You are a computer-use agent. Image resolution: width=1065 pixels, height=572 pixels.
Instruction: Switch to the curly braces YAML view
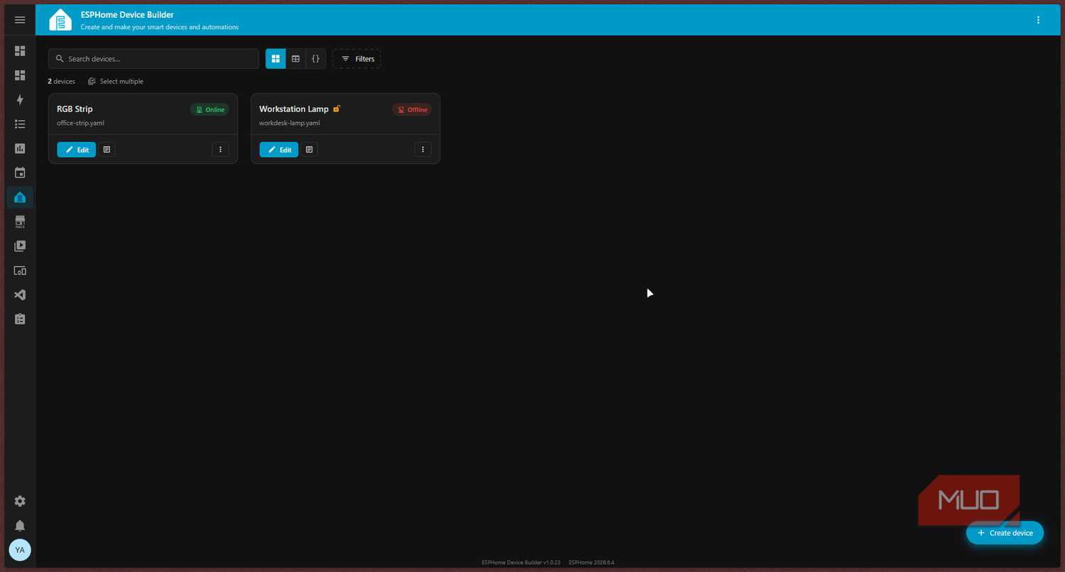[316, 59]
